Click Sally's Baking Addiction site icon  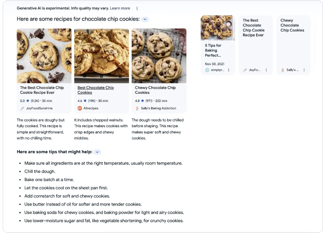[x=137, y=108]
